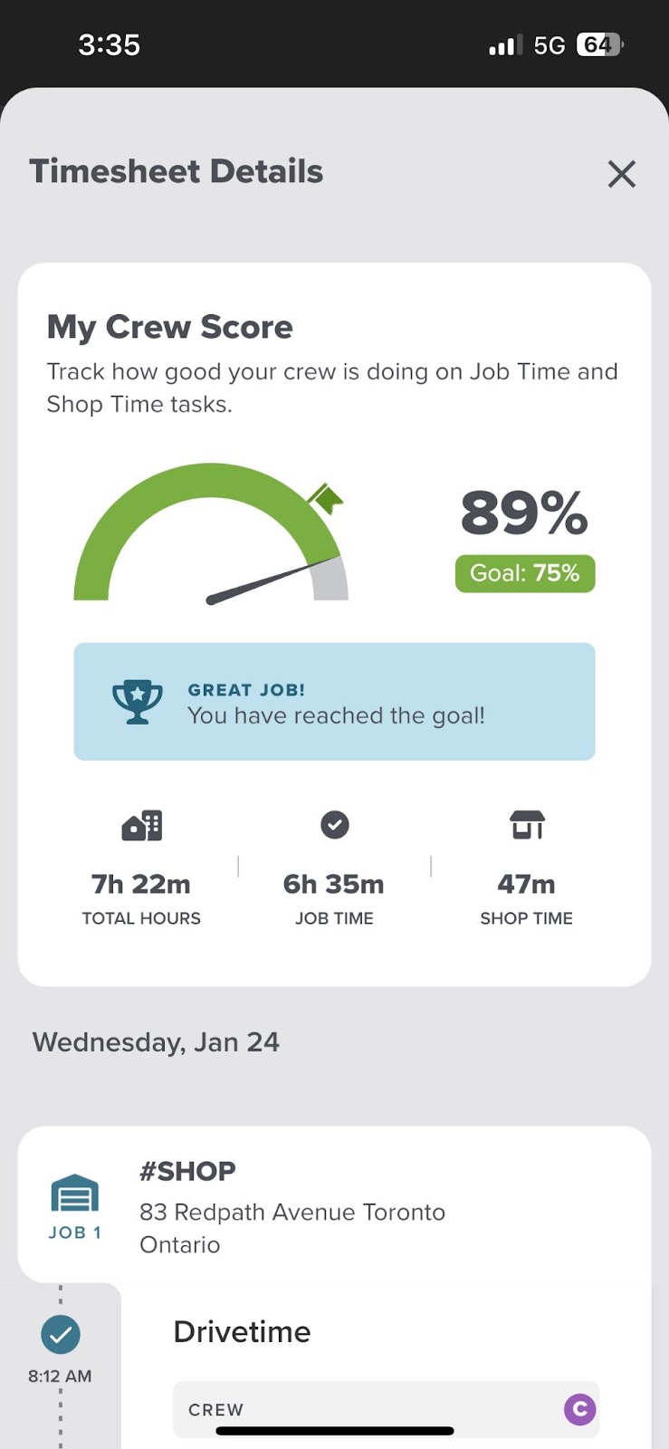Tap the Goal: 75% green badge
669x1449 pixels.
pos(525,573)
